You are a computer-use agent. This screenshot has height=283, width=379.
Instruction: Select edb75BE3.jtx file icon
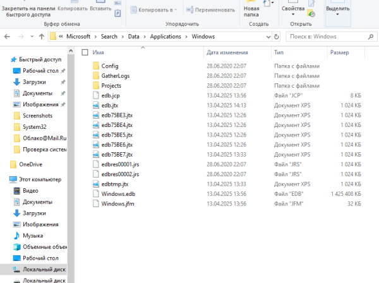click(96, 115)
